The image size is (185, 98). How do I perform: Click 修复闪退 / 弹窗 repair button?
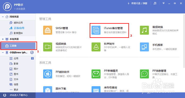click(x=137, y=3)
